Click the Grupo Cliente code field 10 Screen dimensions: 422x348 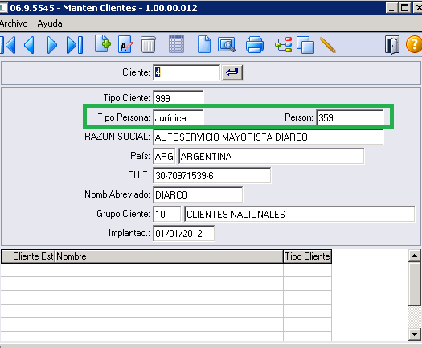[167, 214]
